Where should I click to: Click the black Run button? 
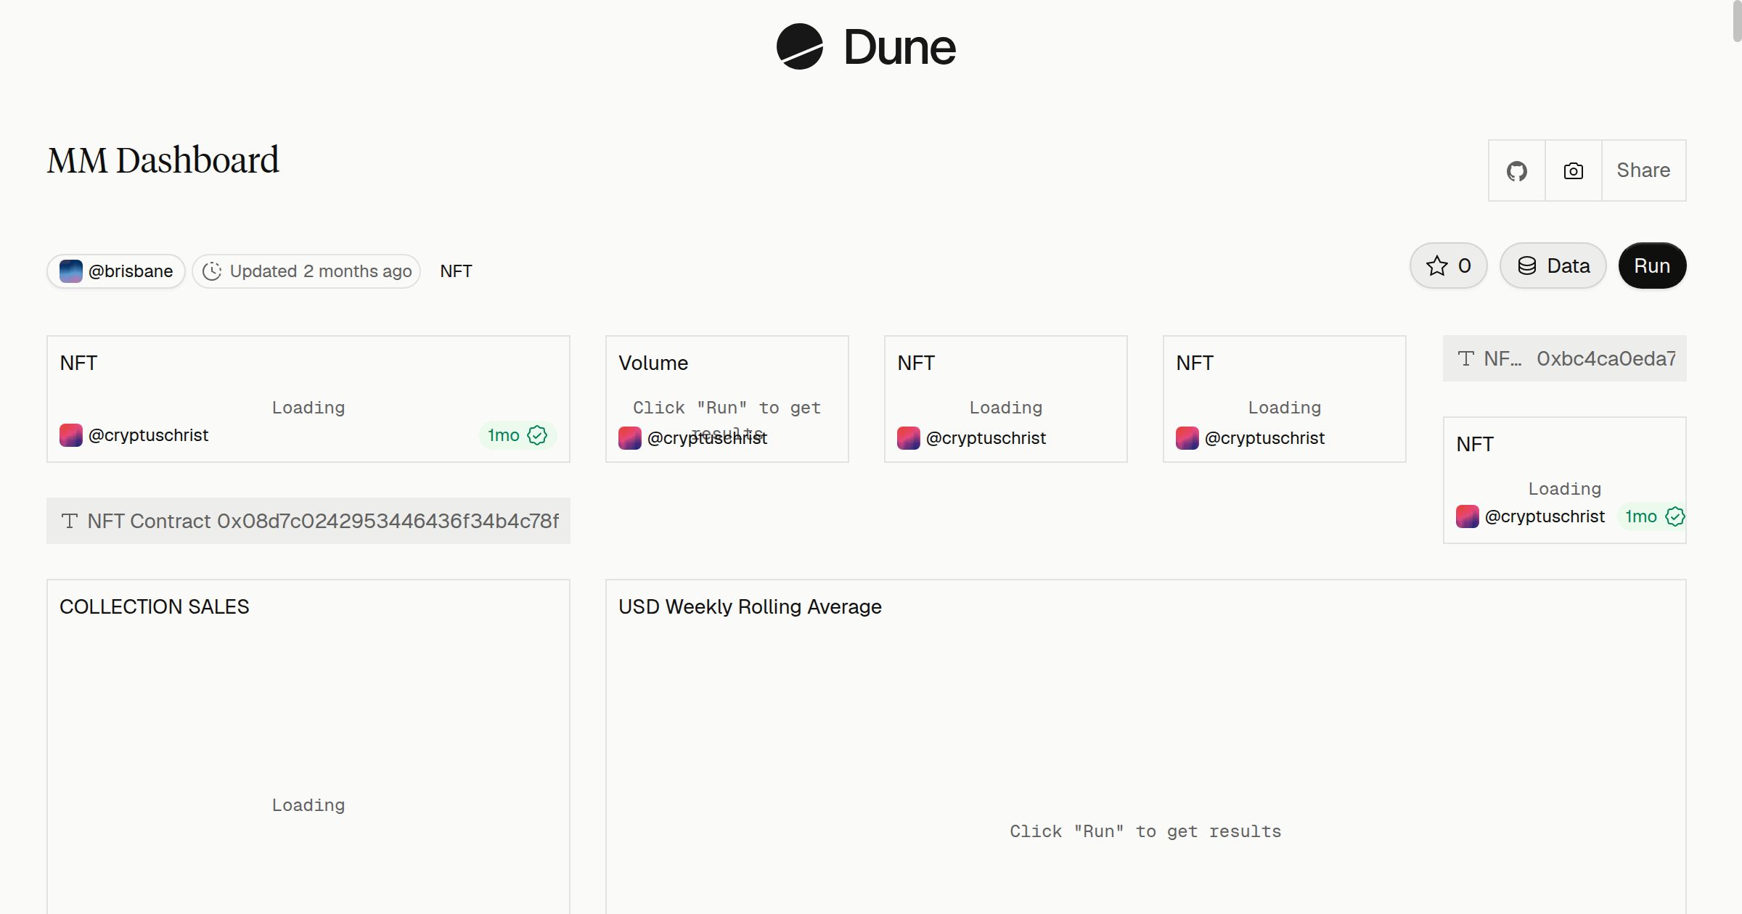point(1652,265)
